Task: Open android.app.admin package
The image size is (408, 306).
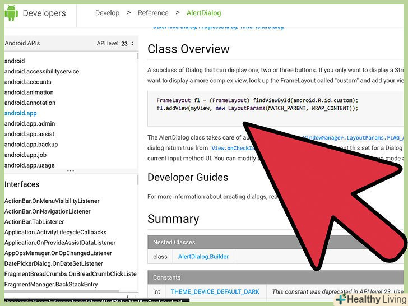Action: tap(30, 124)
